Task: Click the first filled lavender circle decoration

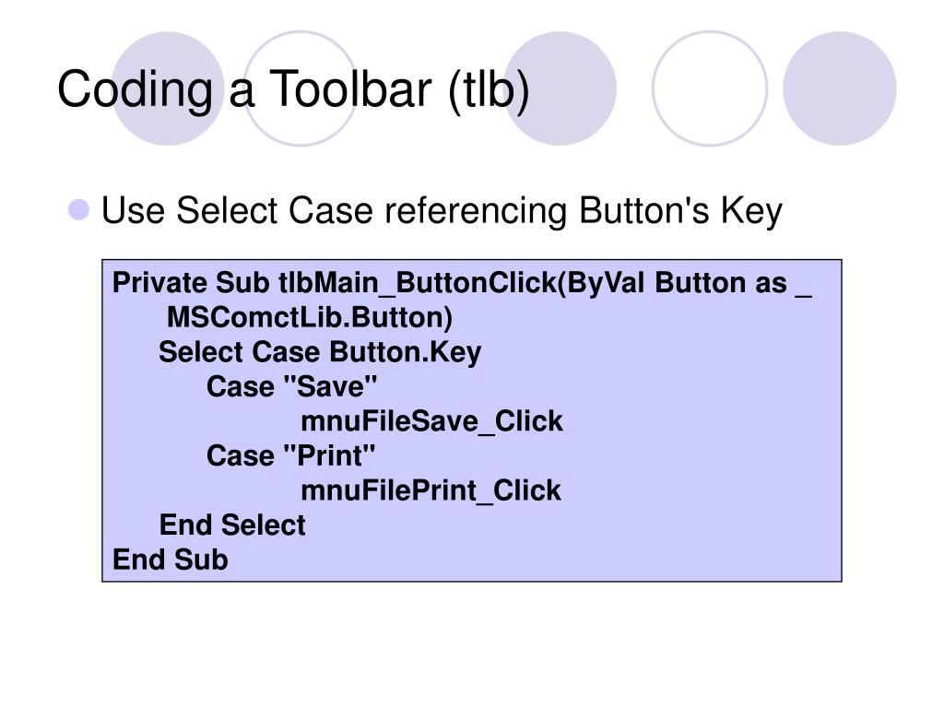Action: click(x=168, y=88)
